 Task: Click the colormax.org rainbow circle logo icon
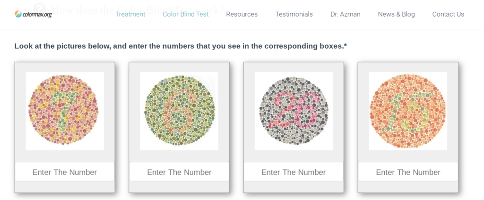point(18,14)
